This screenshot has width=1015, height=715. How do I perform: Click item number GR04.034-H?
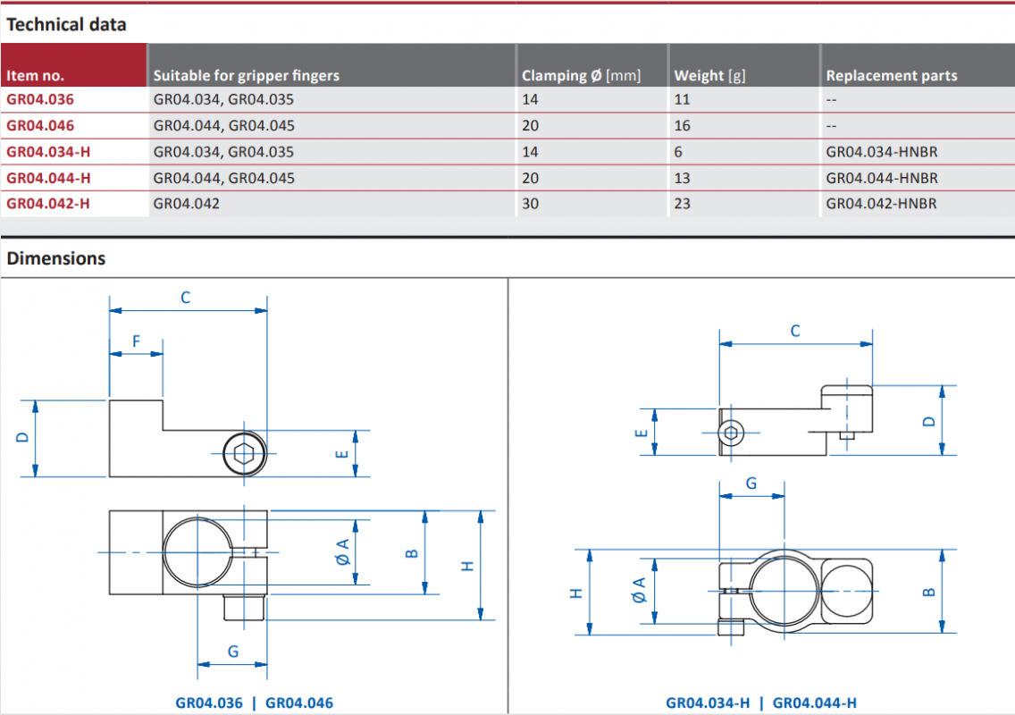pos(48,152)
